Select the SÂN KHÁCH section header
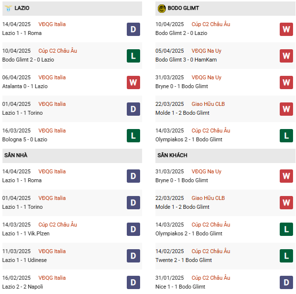The image size is (296, 294). click(x=172, y=156)
